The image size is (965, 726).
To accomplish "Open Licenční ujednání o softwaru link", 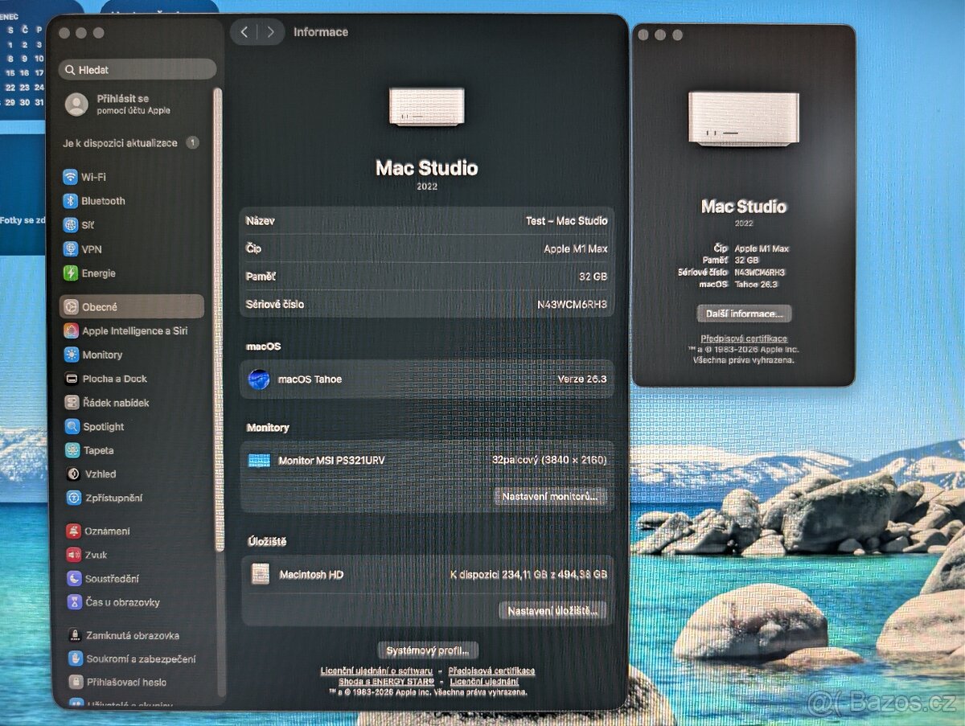I will pos(376,671).
